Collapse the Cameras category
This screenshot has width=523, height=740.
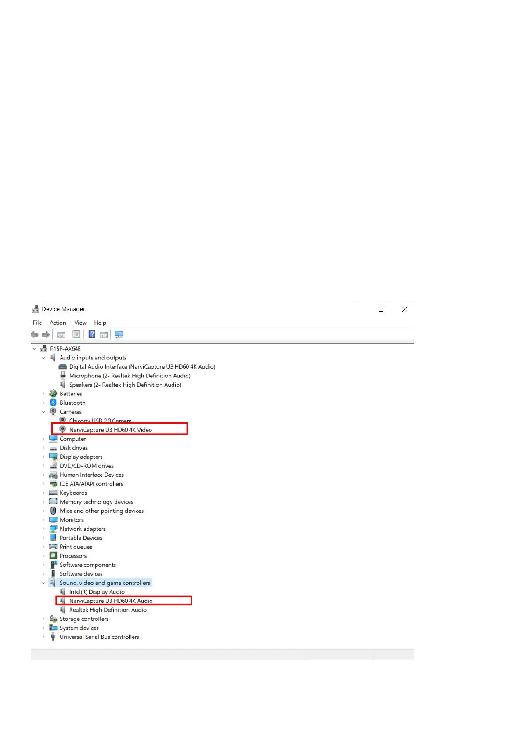point(43,412)
